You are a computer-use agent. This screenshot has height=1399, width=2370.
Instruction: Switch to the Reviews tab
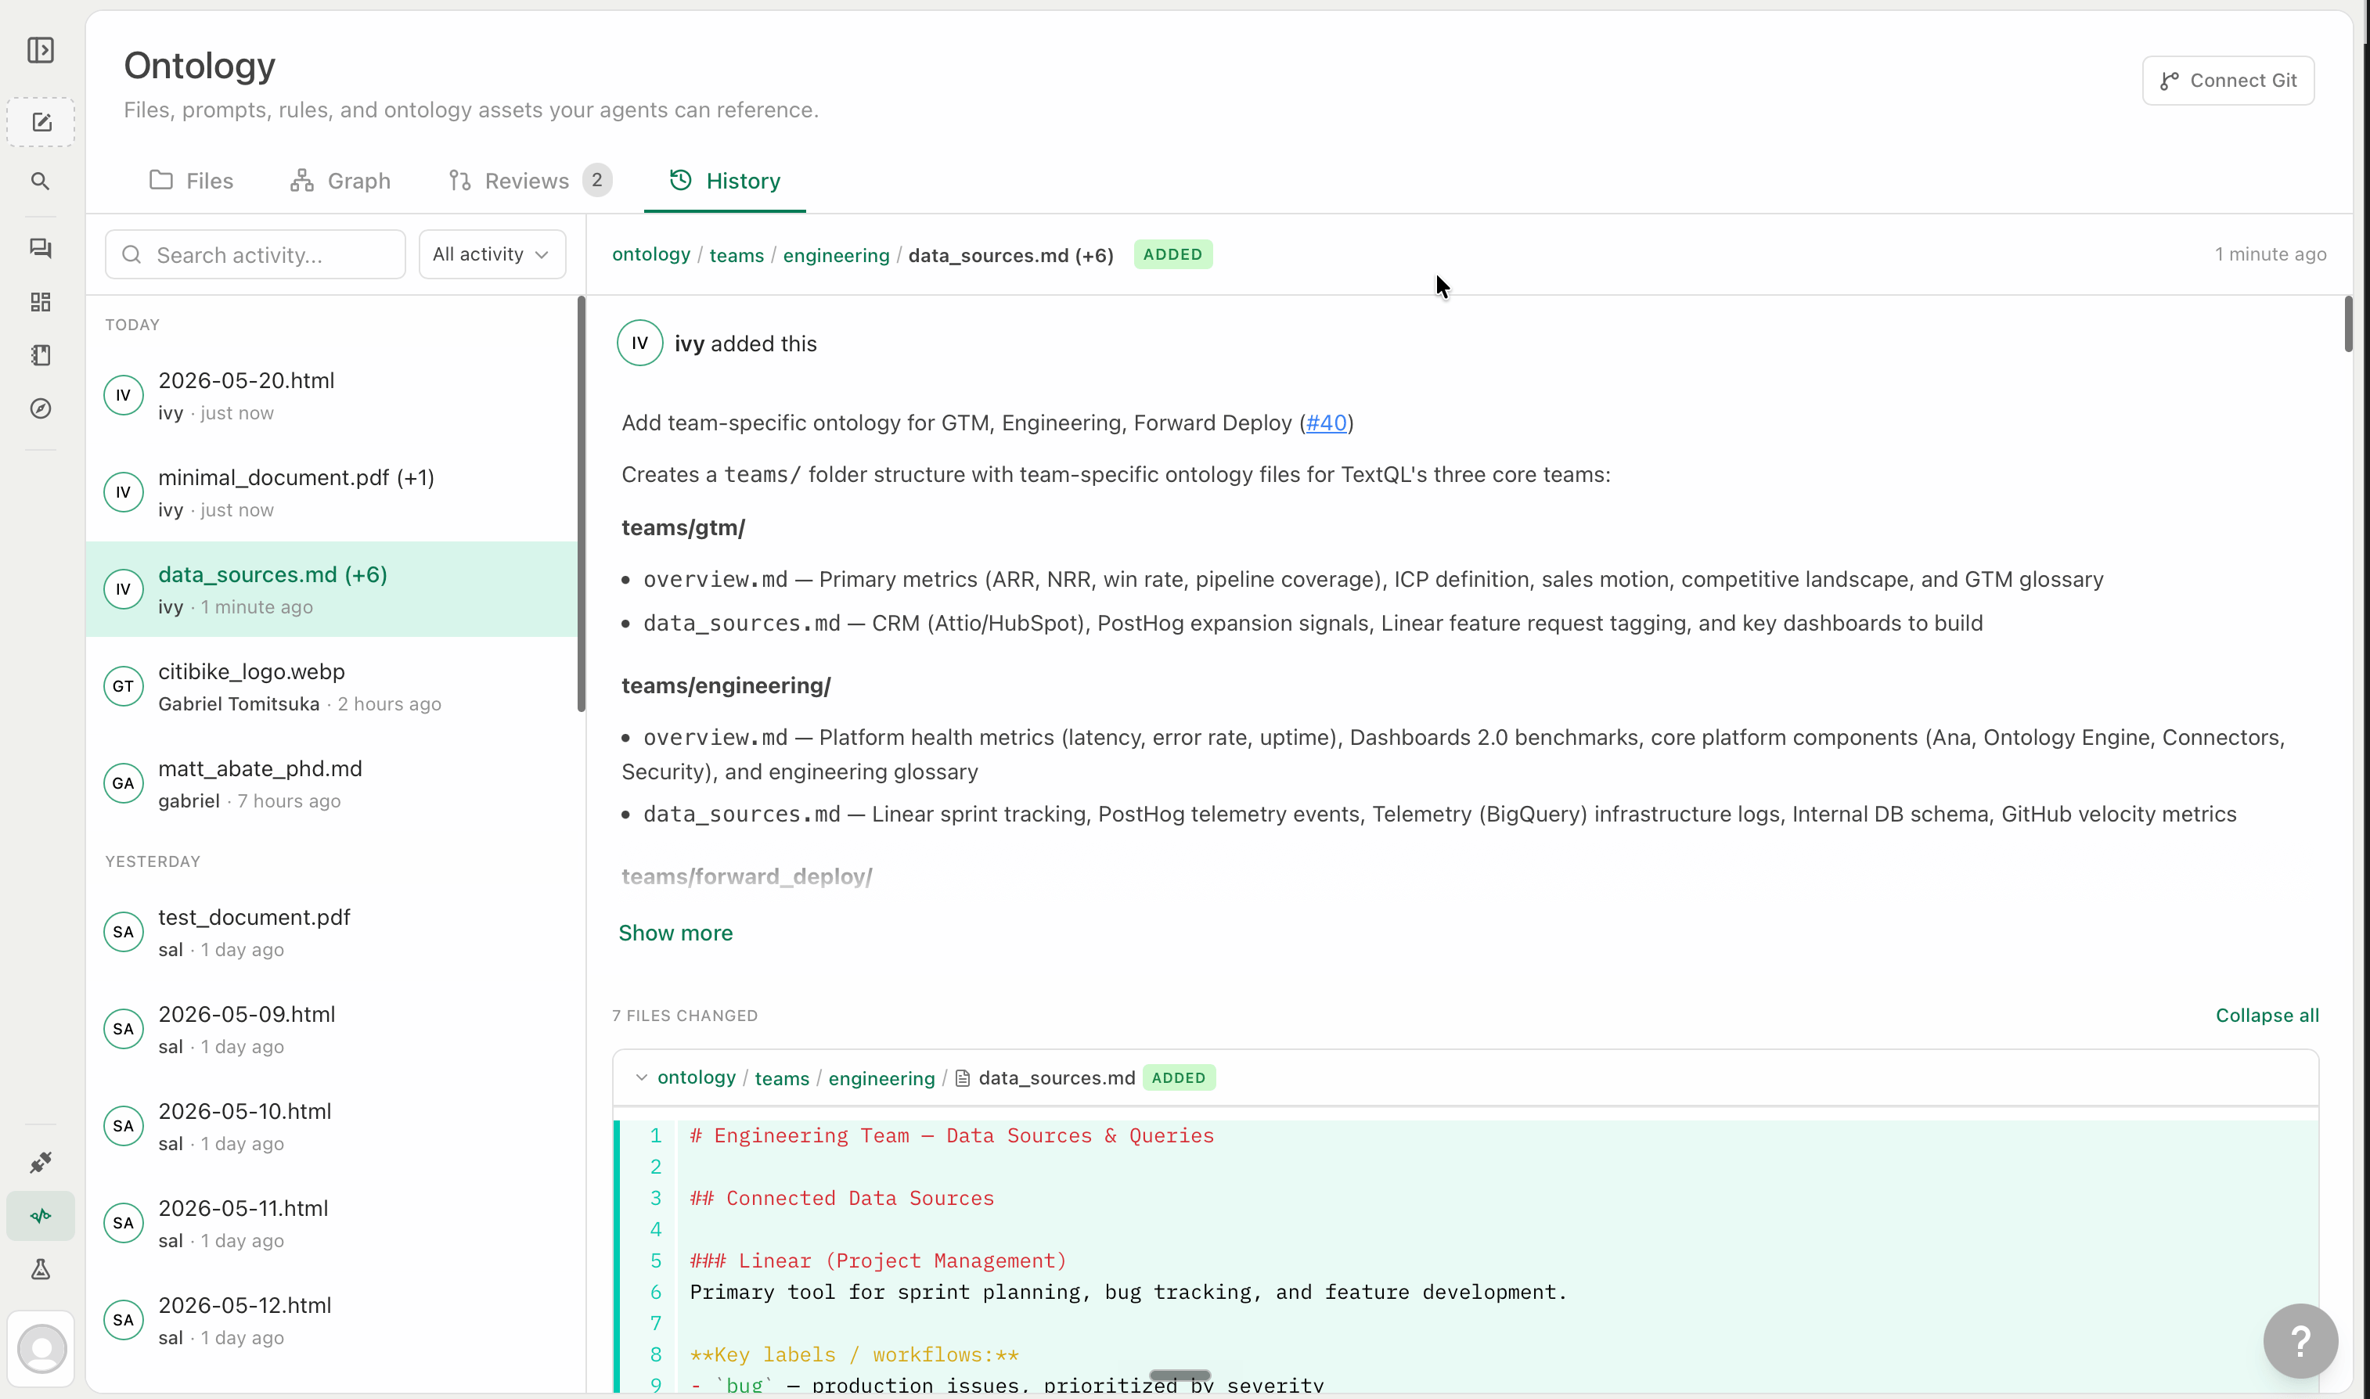tap(530, 180)
